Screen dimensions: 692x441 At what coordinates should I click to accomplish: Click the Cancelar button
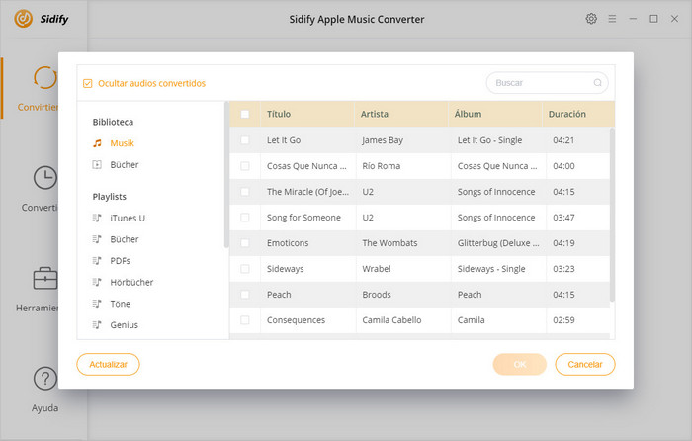(x=585, y=364)
